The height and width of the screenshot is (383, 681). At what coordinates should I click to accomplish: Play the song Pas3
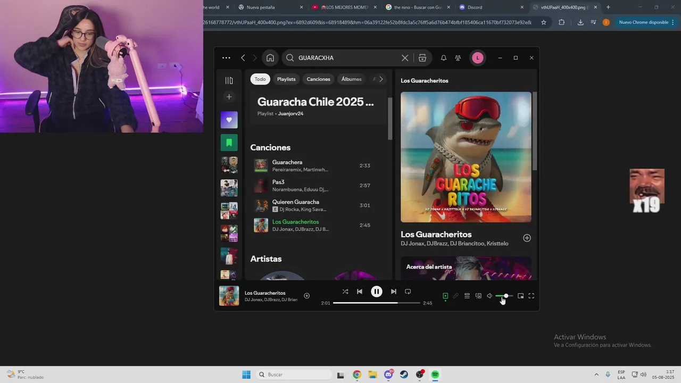tap(318, 186)
